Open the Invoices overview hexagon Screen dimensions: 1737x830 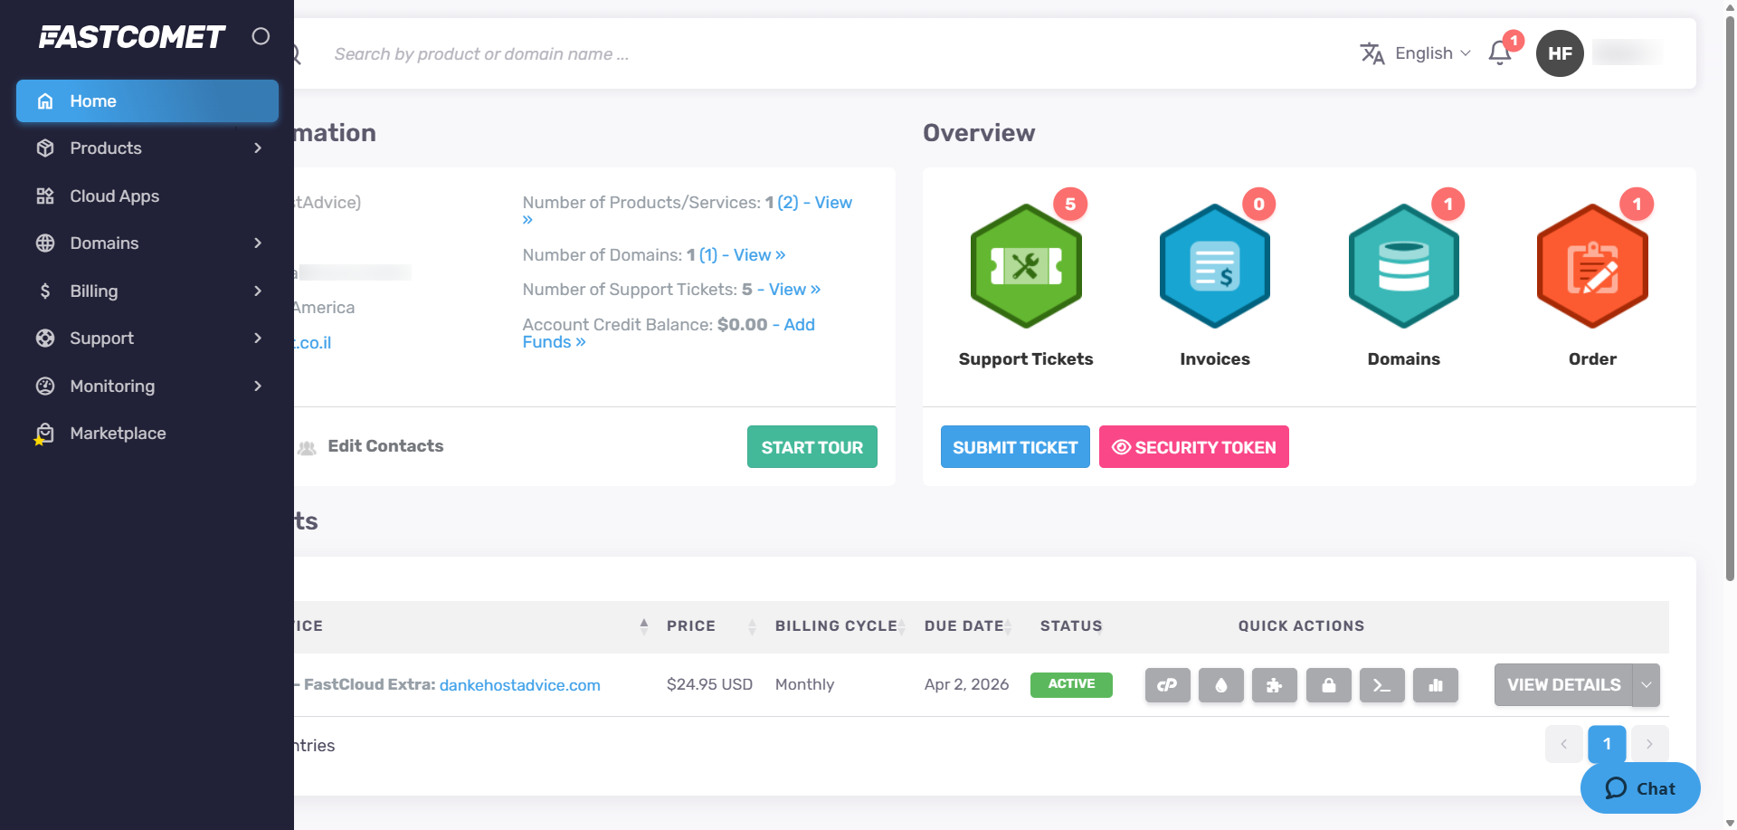(1215, 266)
